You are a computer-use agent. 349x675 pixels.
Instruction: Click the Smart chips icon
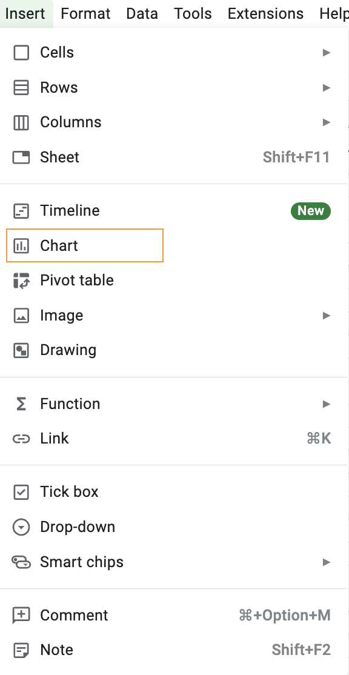click(21, 562)
